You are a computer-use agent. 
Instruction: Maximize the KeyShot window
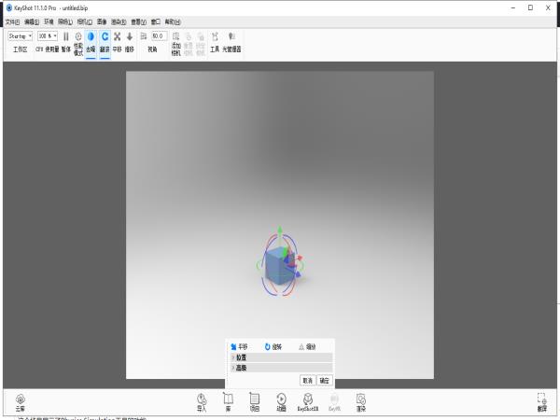[x=530, y=7]
